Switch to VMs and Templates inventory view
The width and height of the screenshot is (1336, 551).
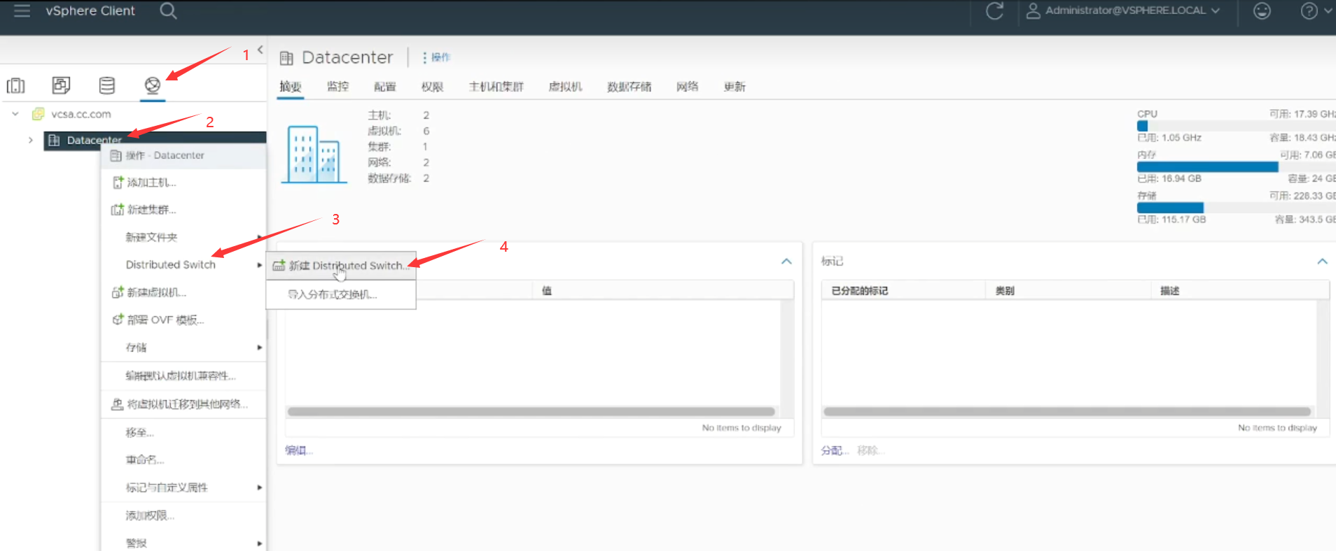(61, 85)
